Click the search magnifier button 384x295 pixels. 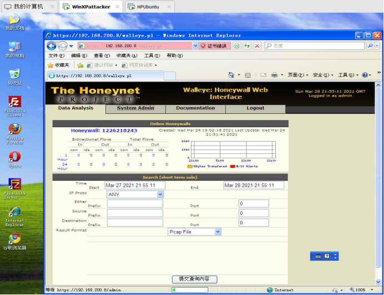tap(370, 46)
